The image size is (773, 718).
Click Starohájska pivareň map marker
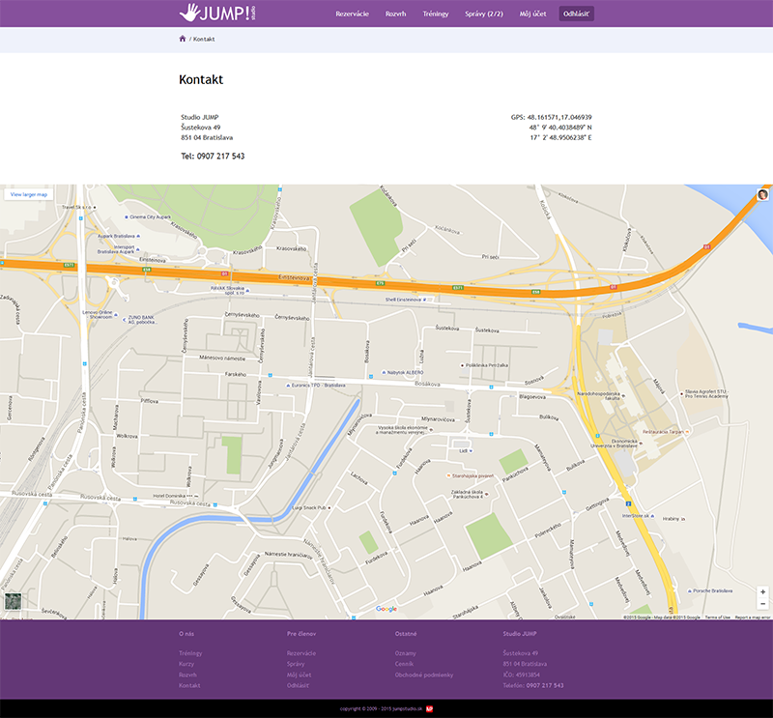point(470,475)
